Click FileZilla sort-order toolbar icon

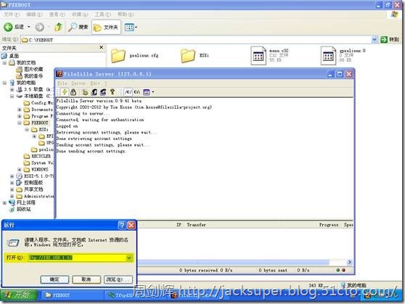coord(146,92)
